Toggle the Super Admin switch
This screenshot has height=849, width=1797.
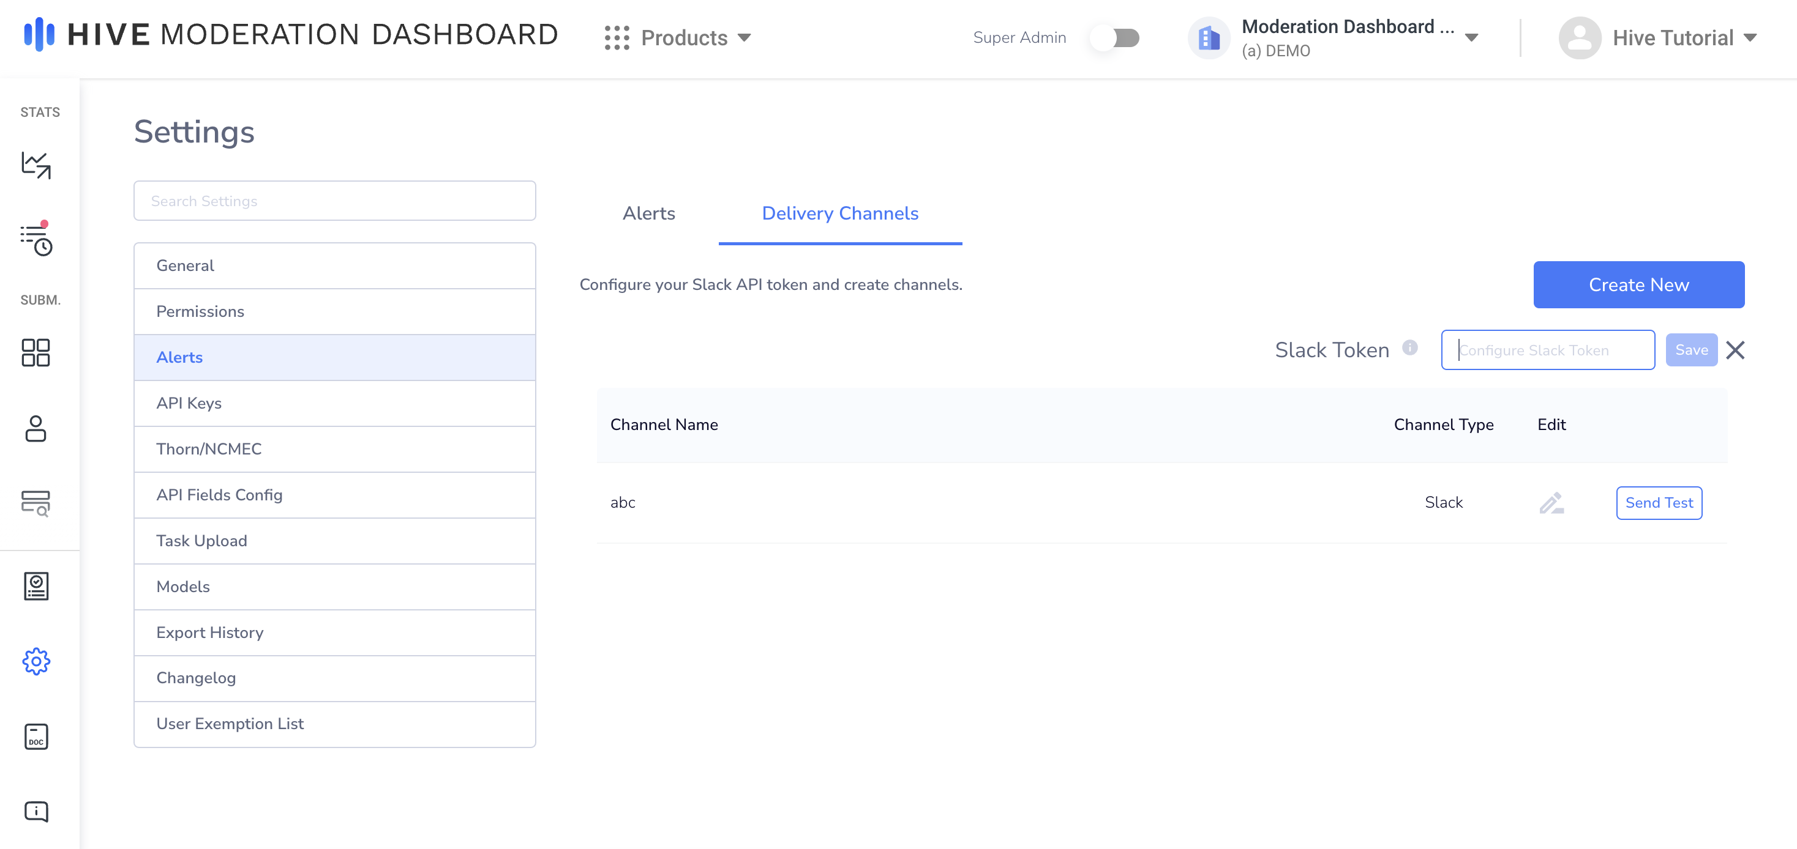pyautogui.click(x=1116, y=38)
